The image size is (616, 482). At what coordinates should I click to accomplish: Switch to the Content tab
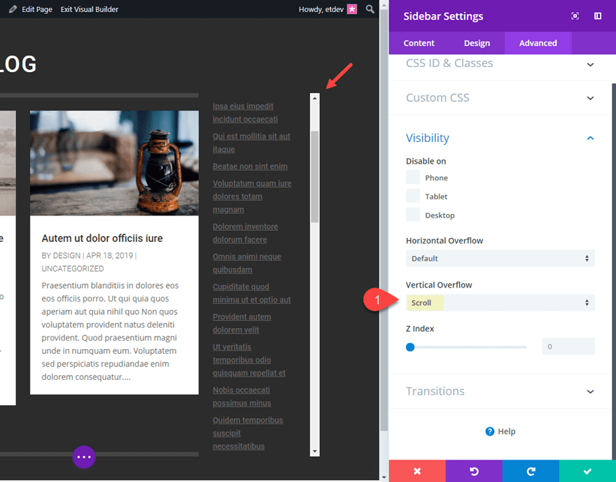coord(419,43)
